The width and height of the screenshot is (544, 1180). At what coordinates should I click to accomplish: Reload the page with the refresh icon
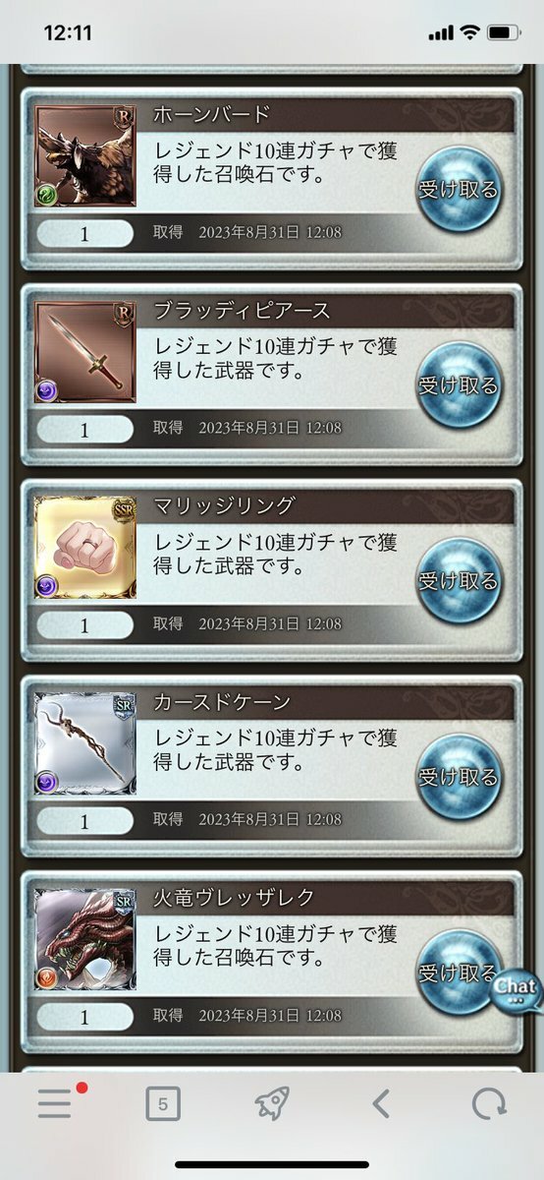pyautogui.click(x=488, y=1104)
